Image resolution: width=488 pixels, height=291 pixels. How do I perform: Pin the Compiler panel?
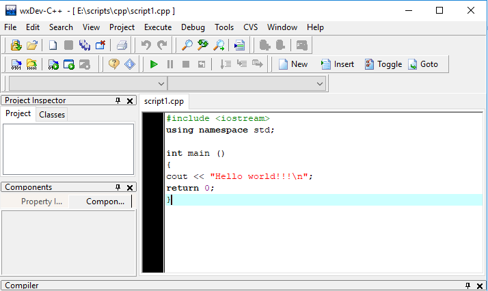click(x=467, y=286)
